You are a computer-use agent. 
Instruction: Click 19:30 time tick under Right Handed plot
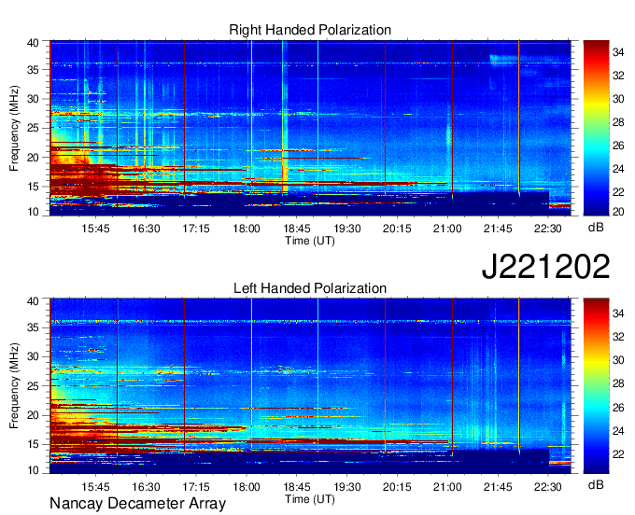click(x=347, y=229)
